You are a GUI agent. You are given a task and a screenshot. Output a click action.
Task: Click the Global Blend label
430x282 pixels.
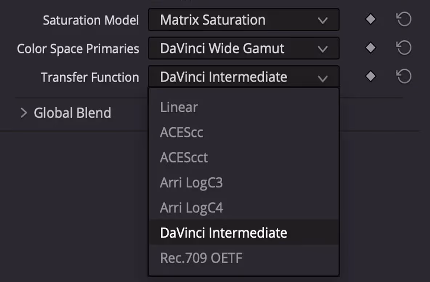coord(72,113)
